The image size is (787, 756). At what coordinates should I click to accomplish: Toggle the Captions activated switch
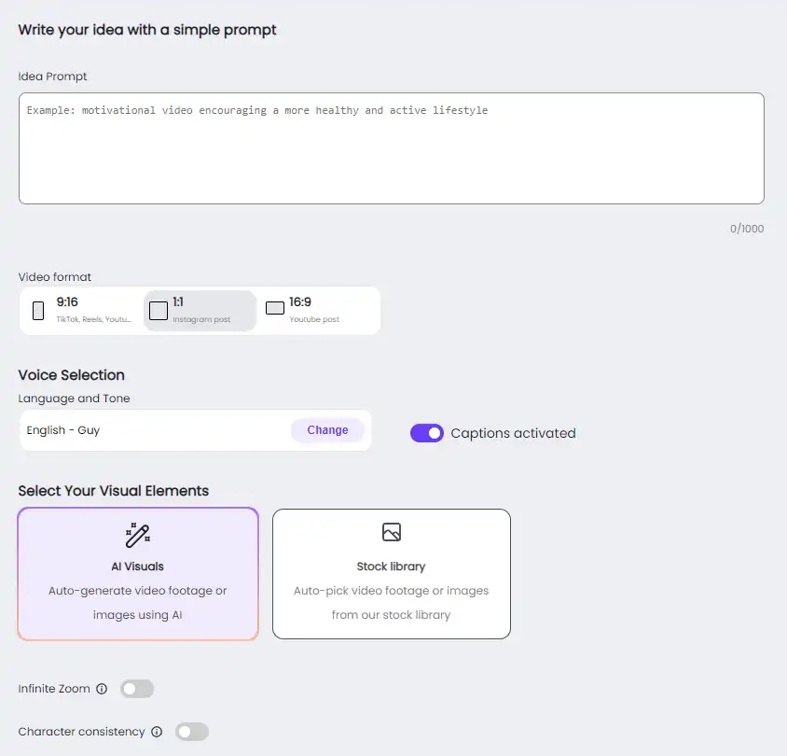tap(427, 433)
